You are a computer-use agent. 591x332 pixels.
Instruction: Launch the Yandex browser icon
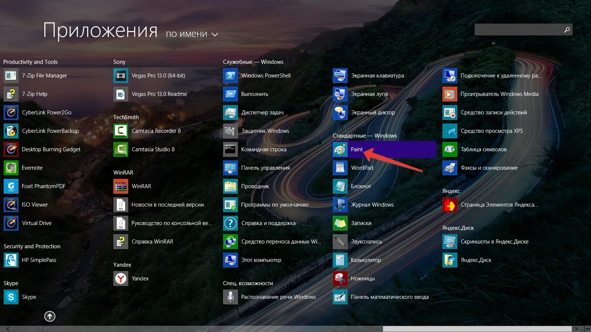pyautogui.click(x=121, y=279)
